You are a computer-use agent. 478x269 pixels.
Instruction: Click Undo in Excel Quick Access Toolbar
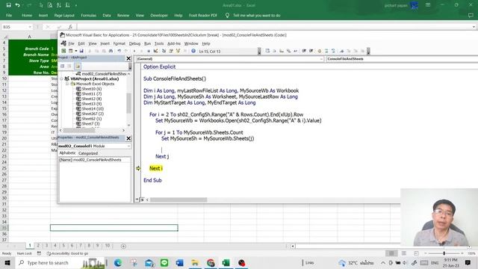pyautogui.click(x=18, y=5)
